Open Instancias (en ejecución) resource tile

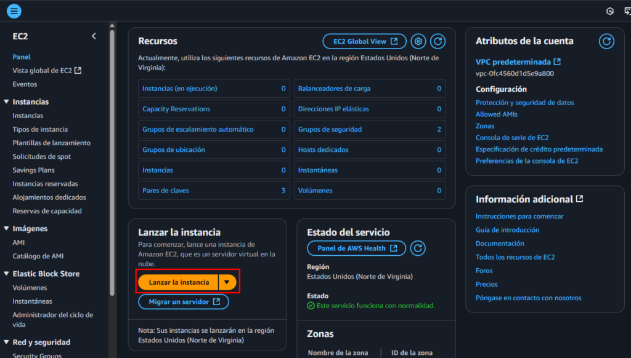coord(214,89)
